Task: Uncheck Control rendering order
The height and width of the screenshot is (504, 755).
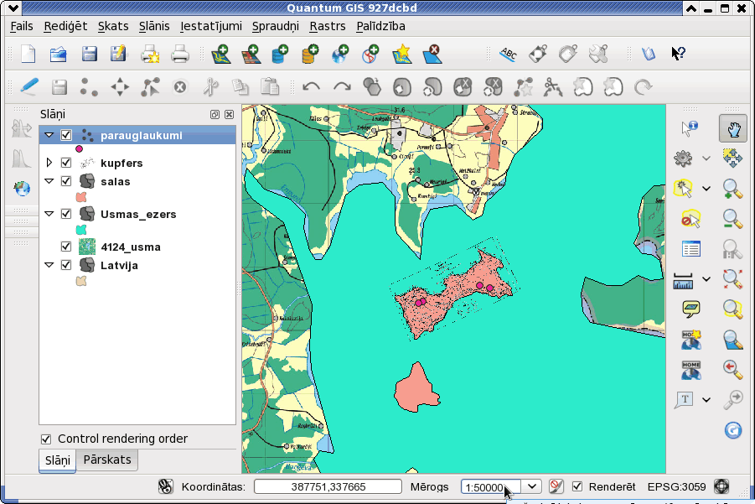Action: 46,439
